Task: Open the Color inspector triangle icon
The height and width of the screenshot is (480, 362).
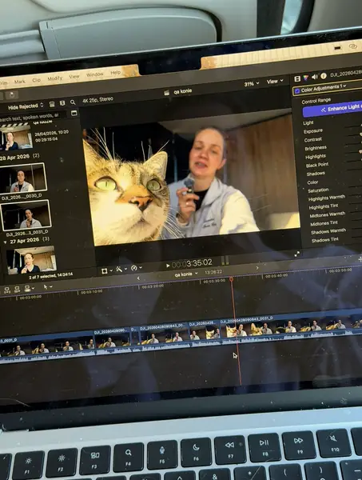Action: pos(305,78)
